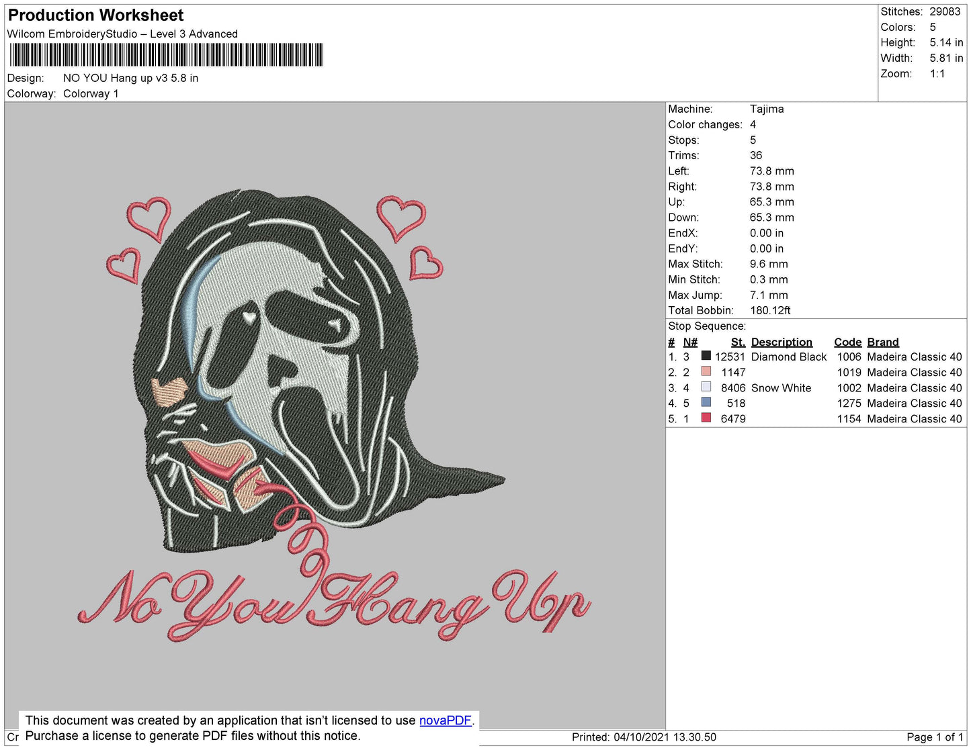971x750 pixels.
Task: Click the Production Worksheet title
Action: point(95,15)
